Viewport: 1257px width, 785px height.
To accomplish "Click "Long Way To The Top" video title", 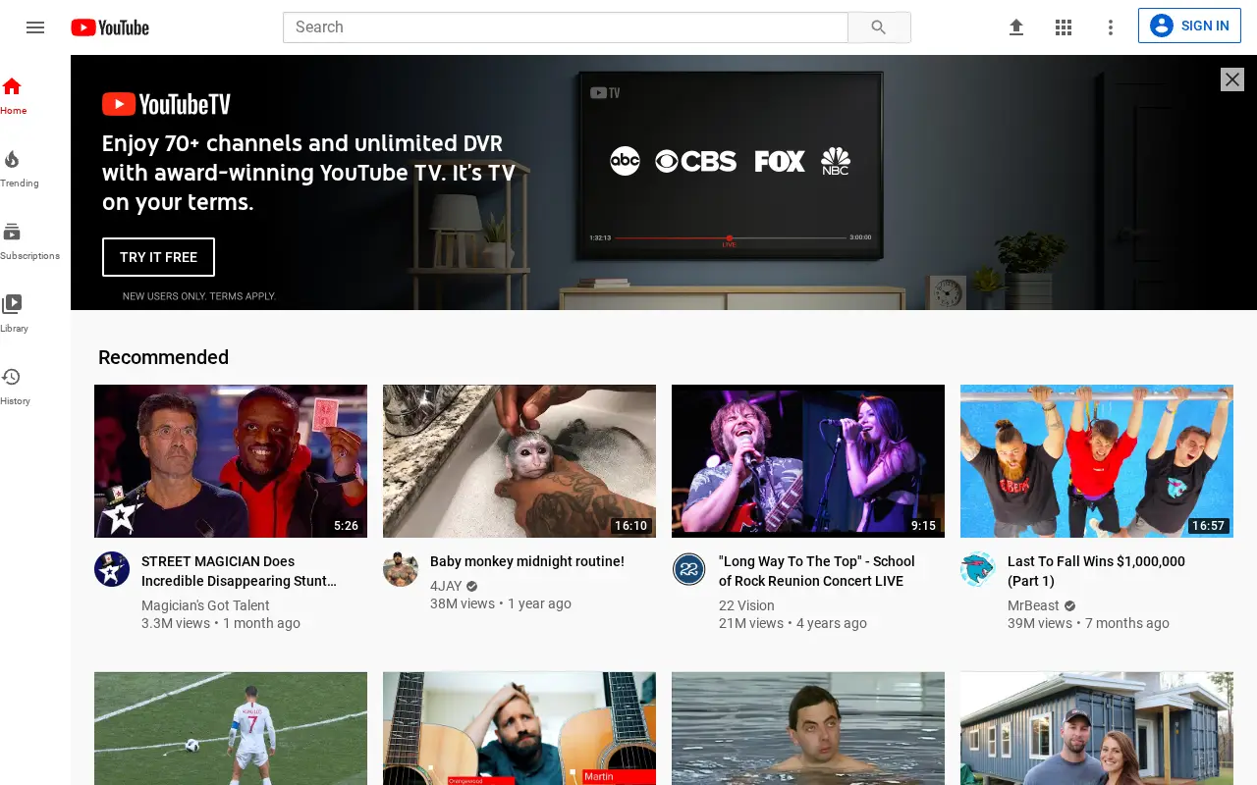I will (x=816, y=571).
